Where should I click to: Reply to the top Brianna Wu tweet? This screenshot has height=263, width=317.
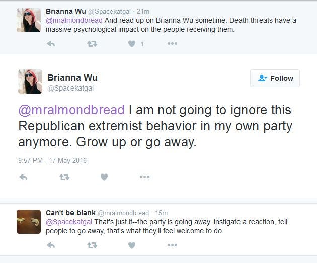tap(51, 44)
